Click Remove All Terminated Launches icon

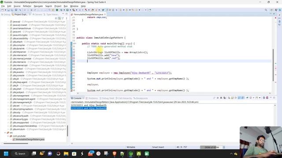[224, 98]
